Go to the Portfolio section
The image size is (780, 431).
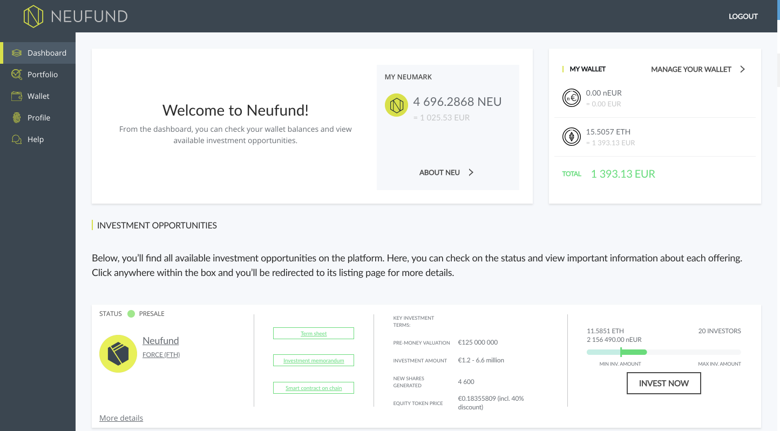38,75
